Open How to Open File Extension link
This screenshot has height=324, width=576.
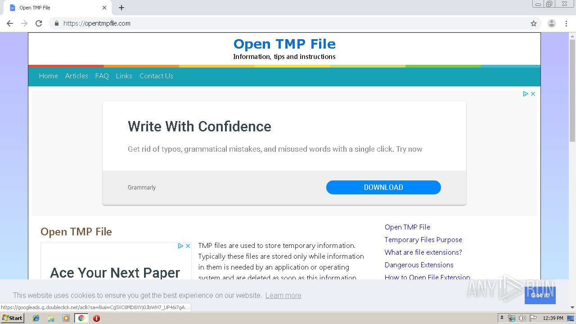coord(427,277)
